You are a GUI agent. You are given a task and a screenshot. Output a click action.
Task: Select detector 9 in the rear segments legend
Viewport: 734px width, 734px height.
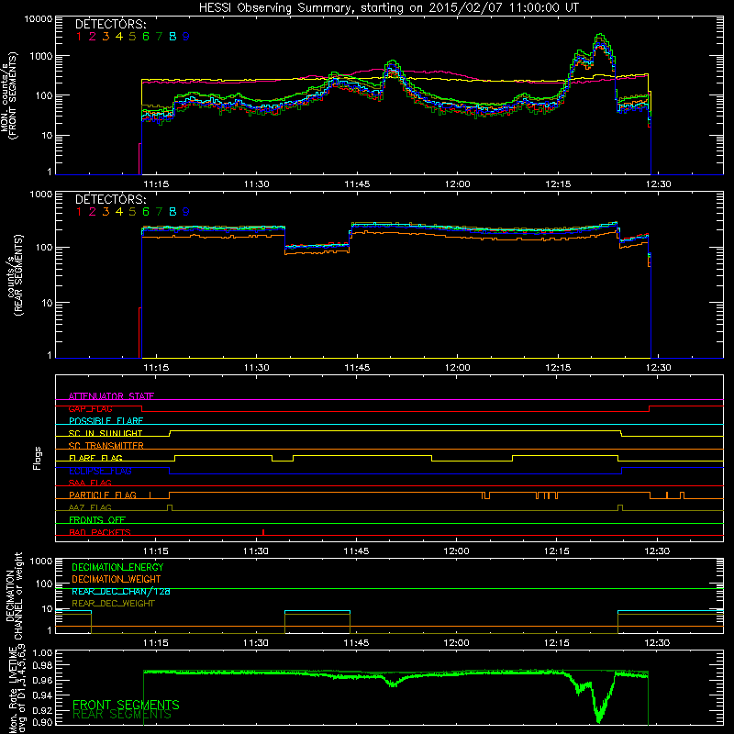tap(186, 212)
